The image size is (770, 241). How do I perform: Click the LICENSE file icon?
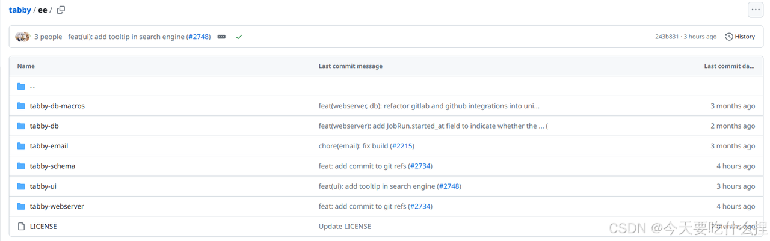[21, 227]
